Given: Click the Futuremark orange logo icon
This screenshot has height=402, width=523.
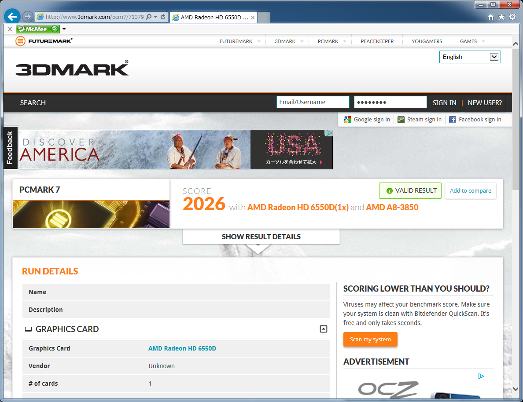Looking at the screenshot, I should pyautogui.click(x=20, y=41).
